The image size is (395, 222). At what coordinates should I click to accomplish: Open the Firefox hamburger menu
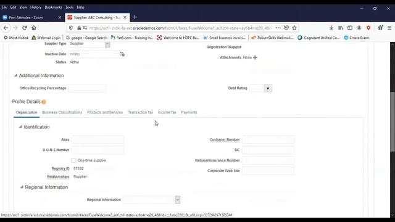[x=389, y=28]
